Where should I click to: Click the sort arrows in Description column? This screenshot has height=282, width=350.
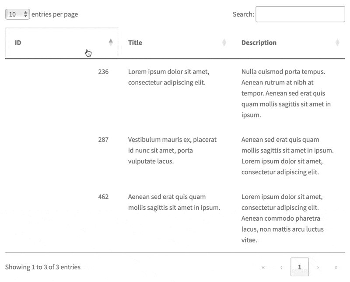click(337, 42)
